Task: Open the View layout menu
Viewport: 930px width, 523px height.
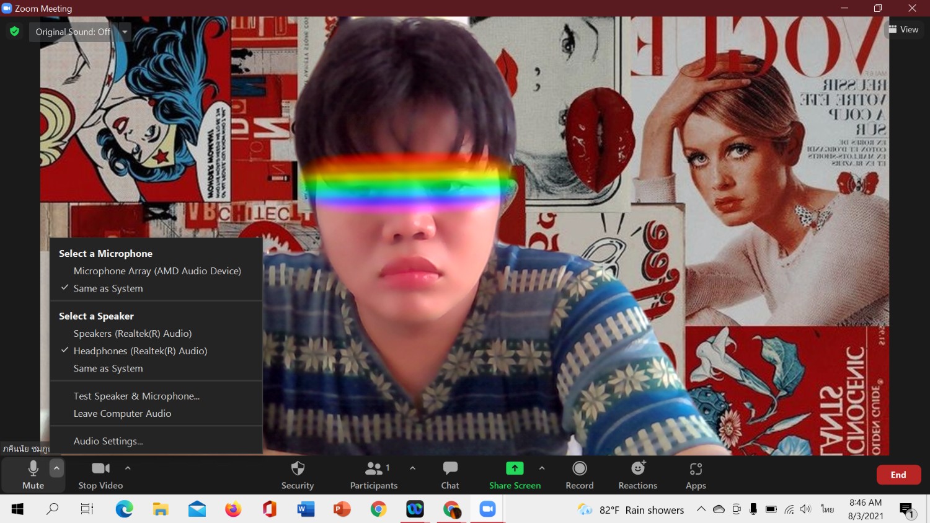Action: click(x=903, y=29)
